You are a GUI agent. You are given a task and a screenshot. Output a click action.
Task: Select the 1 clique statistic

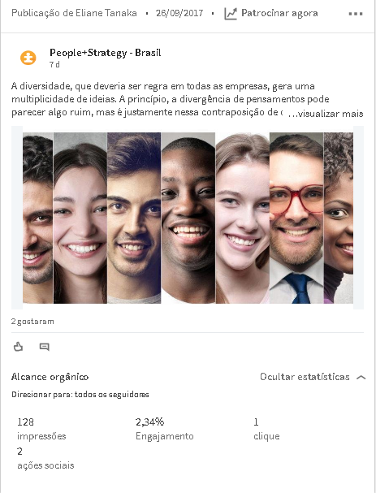point(266,429)
